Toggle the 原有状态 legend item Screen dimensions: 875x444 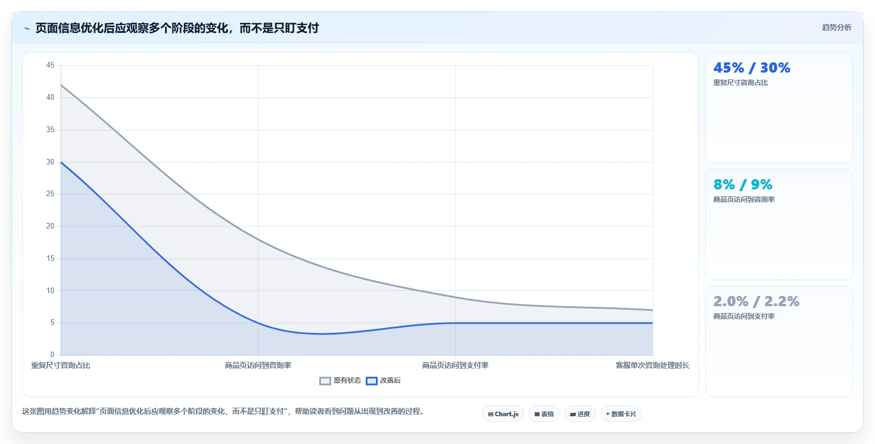coord(340,380)
